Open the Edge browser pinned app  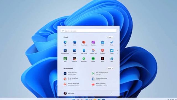(65, 43)
